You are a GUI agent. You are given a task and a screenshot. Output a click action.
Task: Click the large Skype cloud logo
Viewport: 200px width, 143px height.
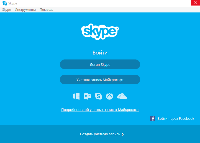pos(100,32)
